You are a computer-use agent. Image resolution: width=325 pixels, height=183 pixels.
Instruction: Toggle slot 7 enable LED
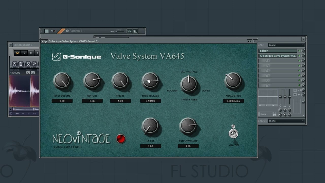click(x=299, y=80)
